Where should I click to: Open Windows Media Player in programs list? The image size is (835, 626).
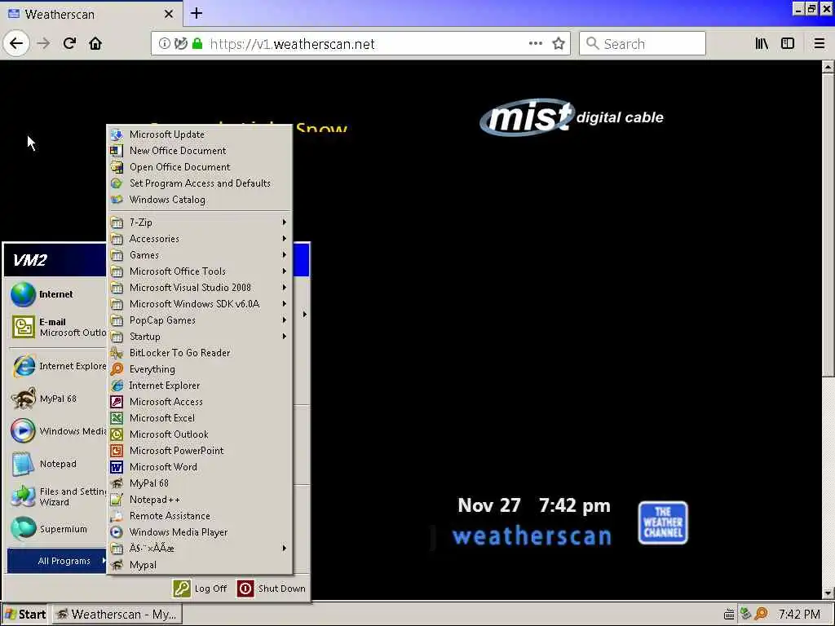coord(199,532)
